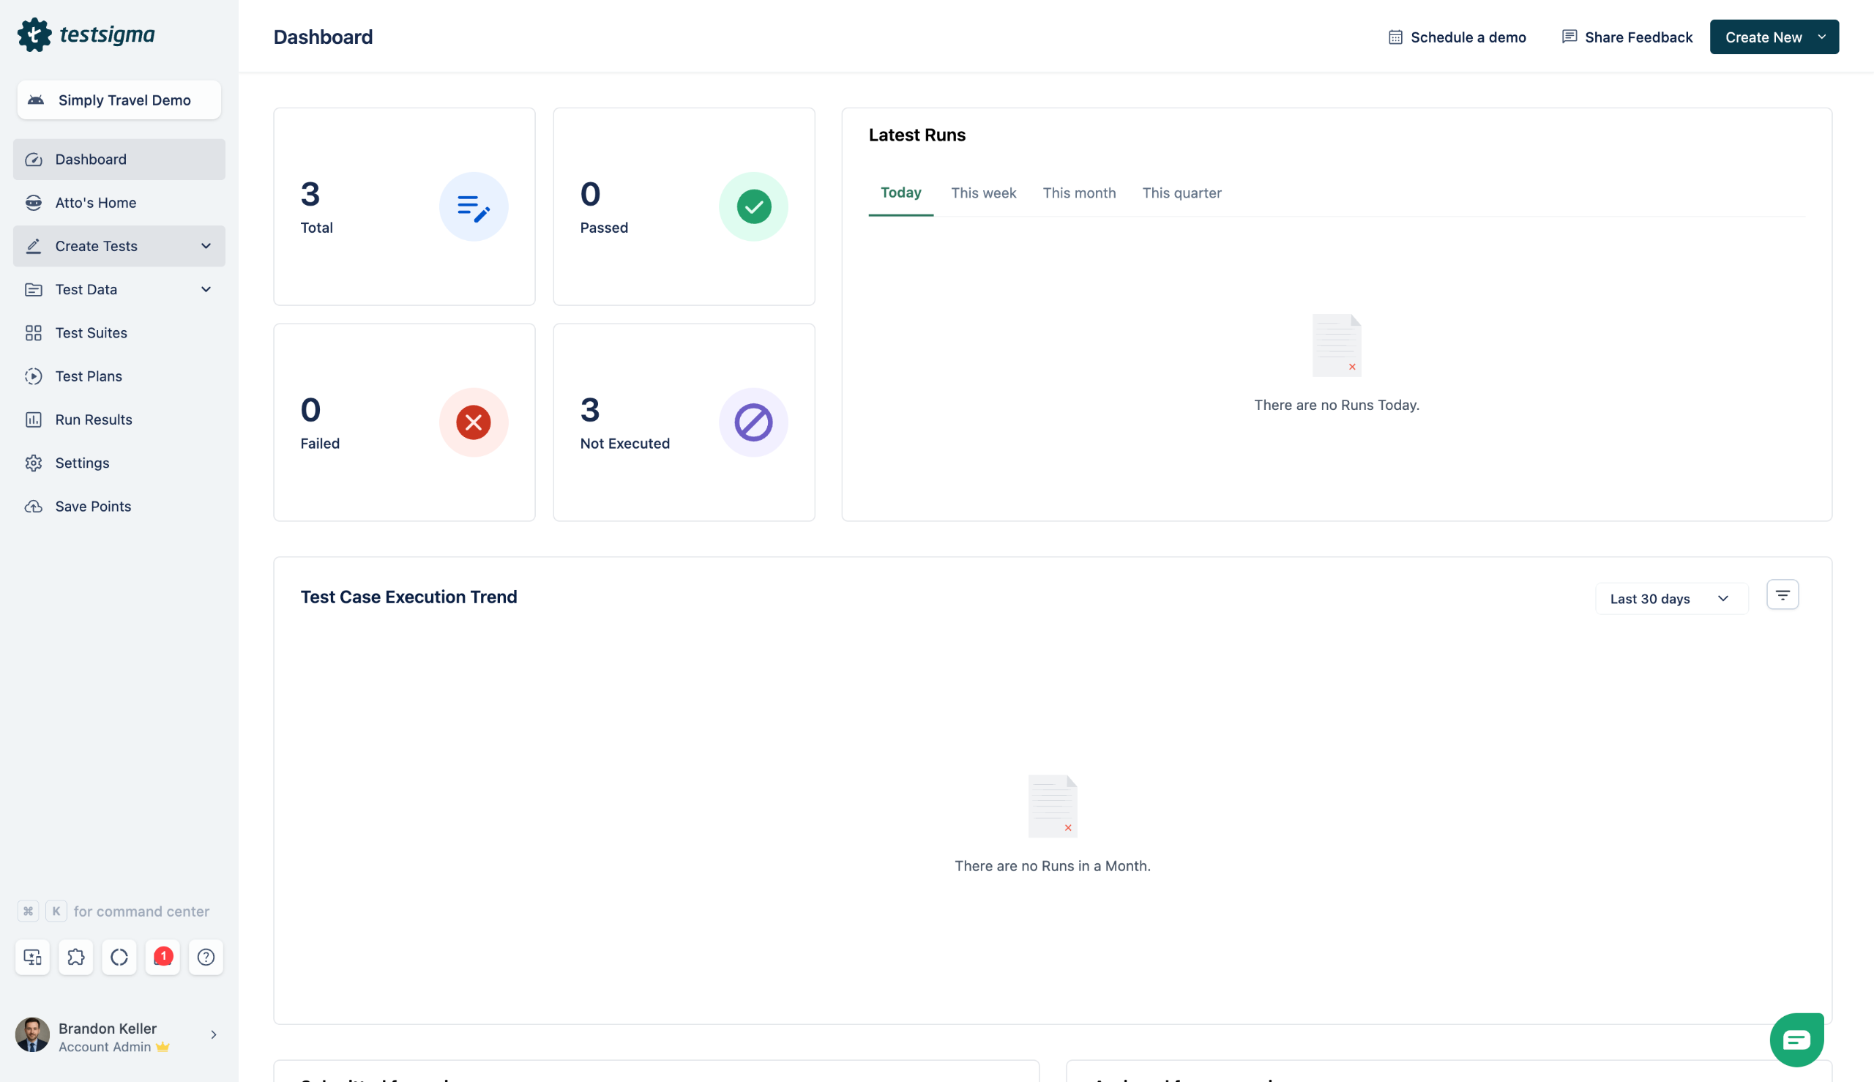Click the notification icon with red badge
Screen dimensions: 1874x1082
pos(163,956)
